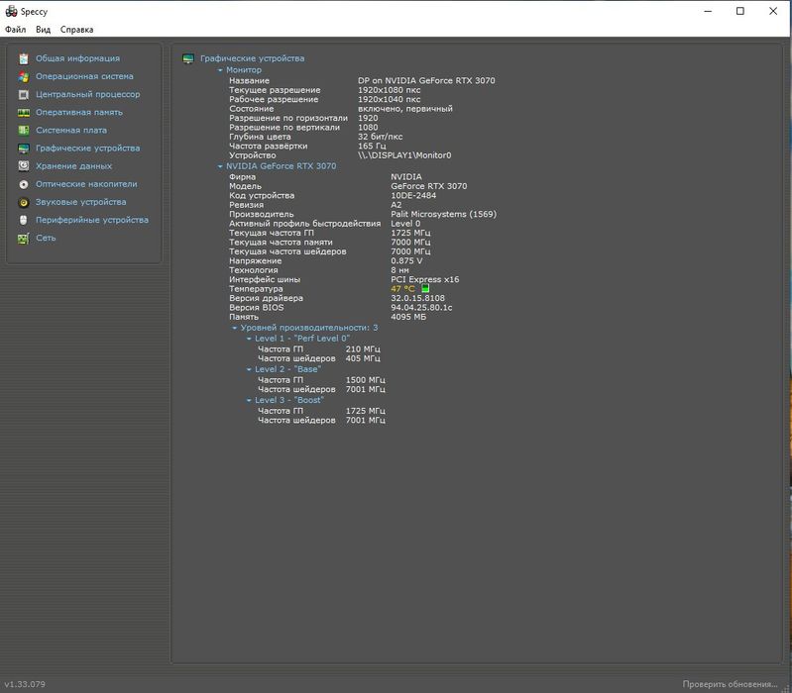The image size is (792, 693).
Task: Select PCI Express x16 bus value
Action: 425,279
